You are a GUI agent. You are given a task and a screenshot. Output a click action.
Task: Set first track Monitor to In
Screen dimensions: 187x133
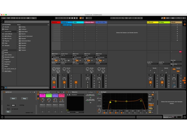(x=53, y=61)
